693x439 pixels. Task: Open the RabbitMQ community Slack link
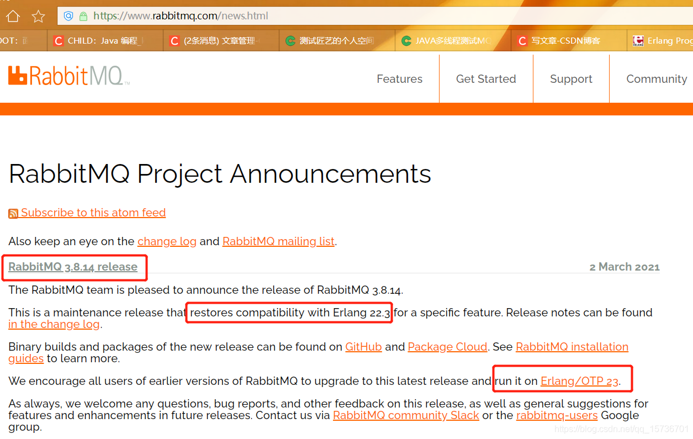(406, 415)
